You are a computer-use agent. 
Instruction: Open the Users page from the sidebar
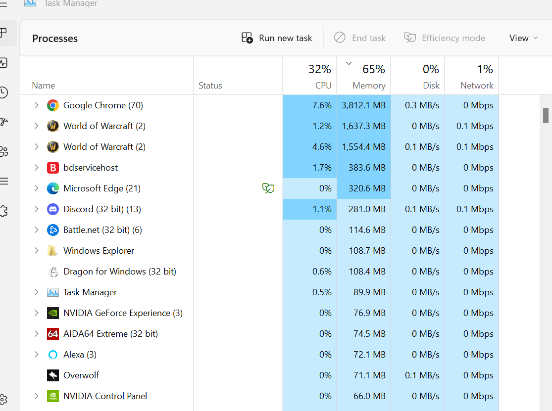4,151
